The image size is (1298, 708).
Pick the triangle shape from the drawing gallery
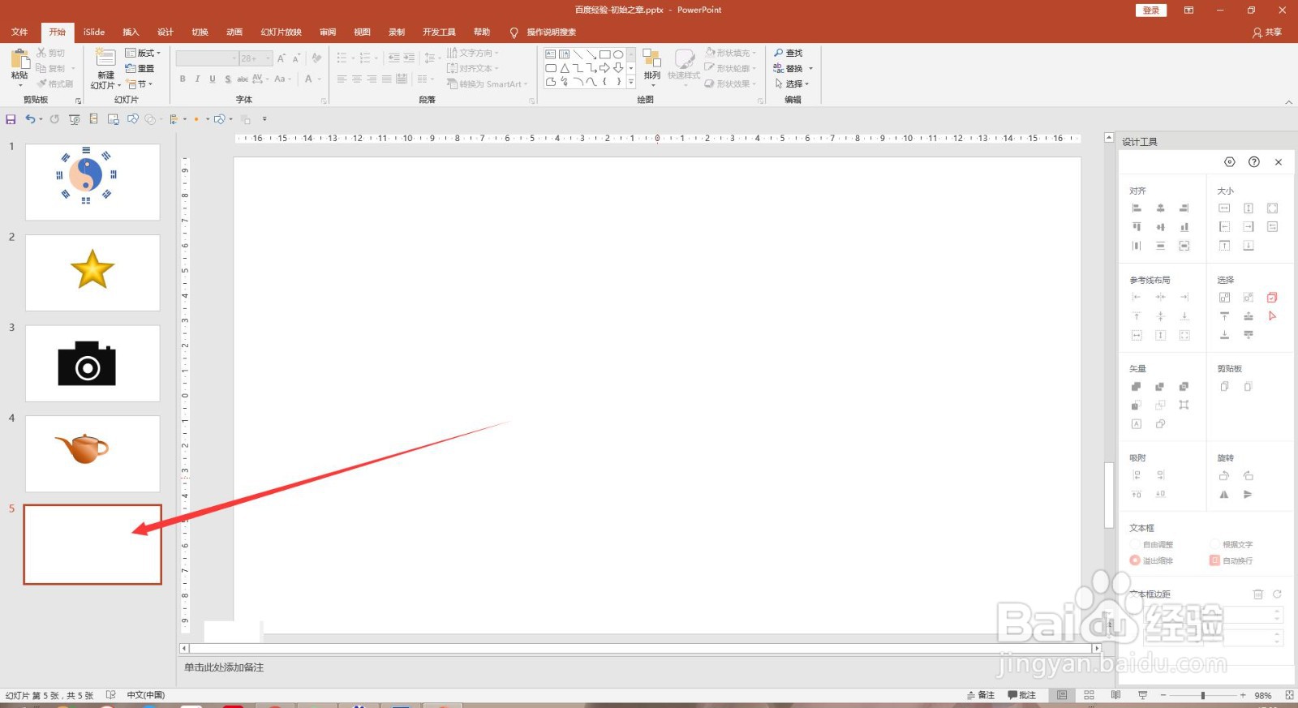(565, 68)
